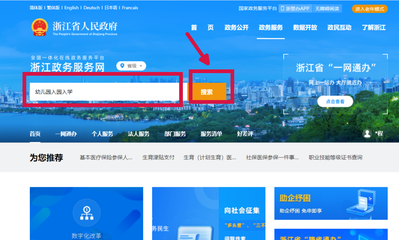Open 了解浙江 menu
The width and height of the screenshot is (399, 240).
[x=374, y=27]
